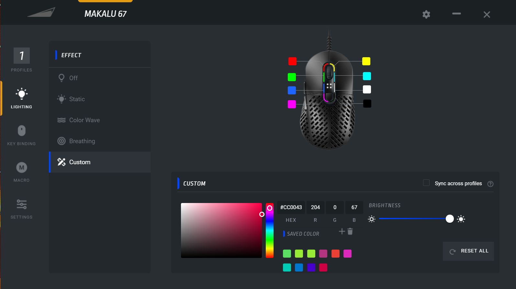The image size is (516, 289).
Task: Click the HEX value field #CC0043
Action: 291,207
